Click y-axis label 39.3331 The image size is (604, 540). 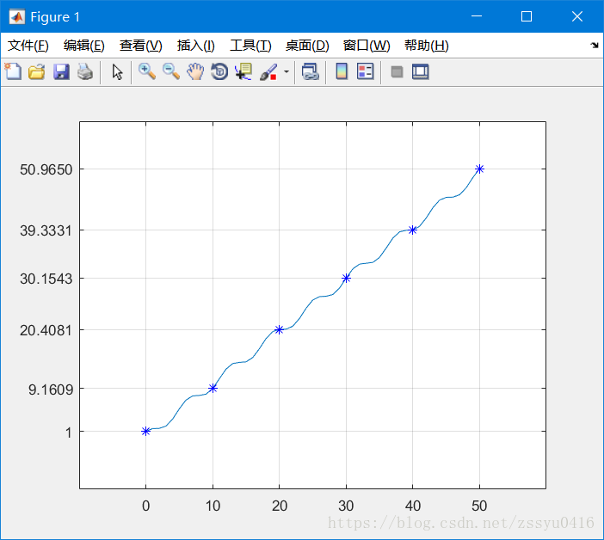pos(46,230)
